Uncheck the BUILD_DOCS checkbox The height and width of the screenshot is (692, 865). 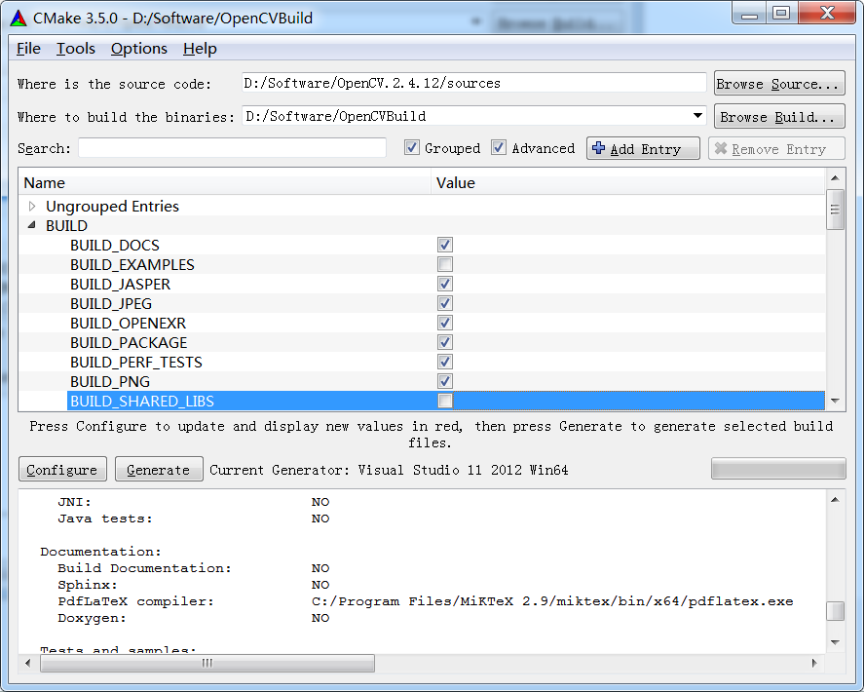[445, 245]
